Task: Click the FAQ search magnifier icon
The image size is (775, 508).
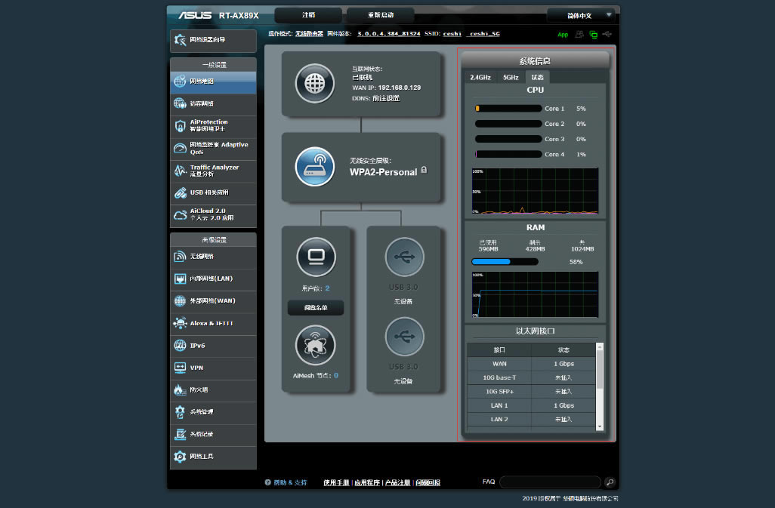Action: point(610,482)
